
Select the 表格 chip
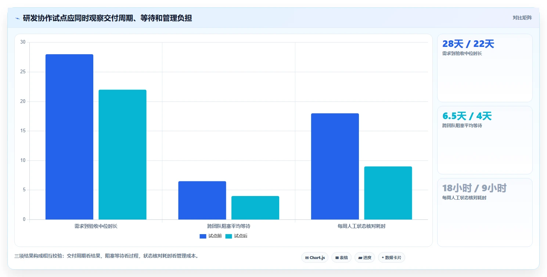341,258
